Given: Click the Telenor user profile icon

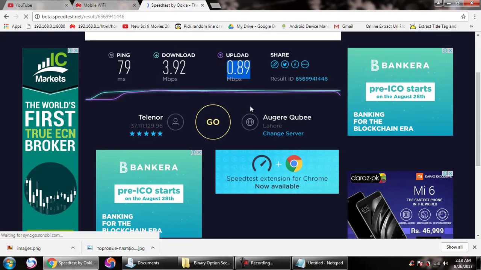Looking at the screenshot, I should [175, 121].
